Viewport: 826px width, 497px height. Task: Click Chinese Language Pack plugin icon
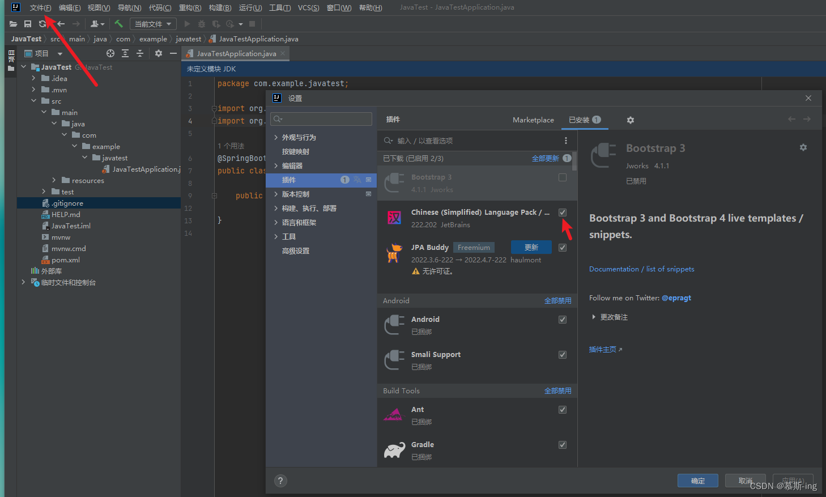(x=394, y=218)
